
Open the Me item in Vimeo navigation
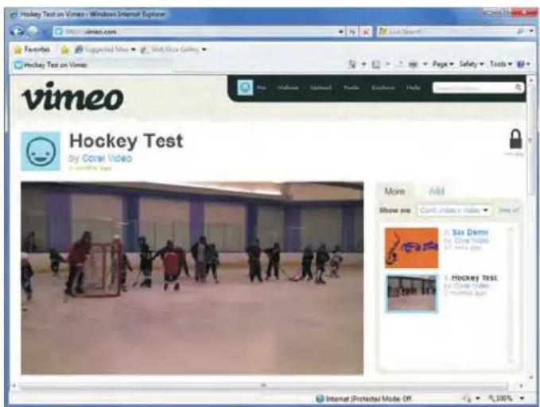point(262,87)
